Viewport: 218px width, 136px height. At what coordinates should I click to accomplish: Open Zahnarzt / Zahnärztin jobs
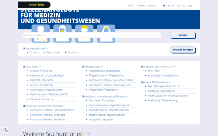coord(42,99)
